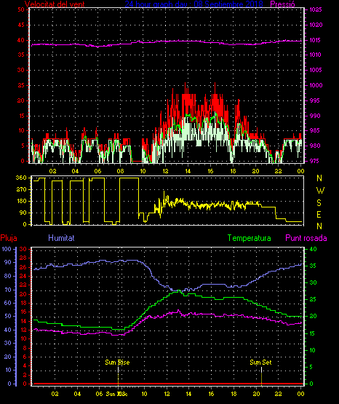Select the "1020" pressure axis value
The height and width of the screenshot is (404, 339).
click(316, 25)
